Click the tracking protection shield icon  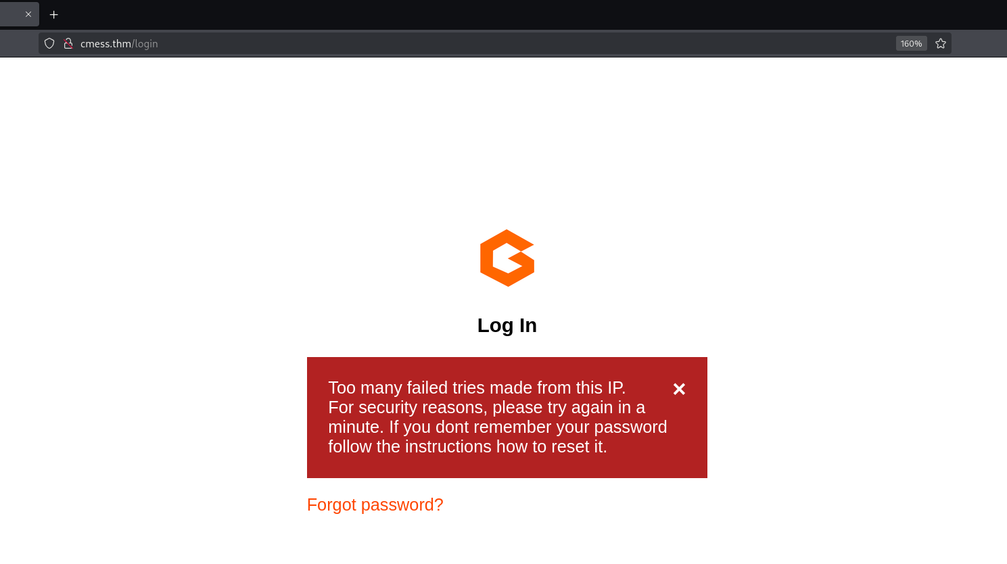tap(49, 43)
